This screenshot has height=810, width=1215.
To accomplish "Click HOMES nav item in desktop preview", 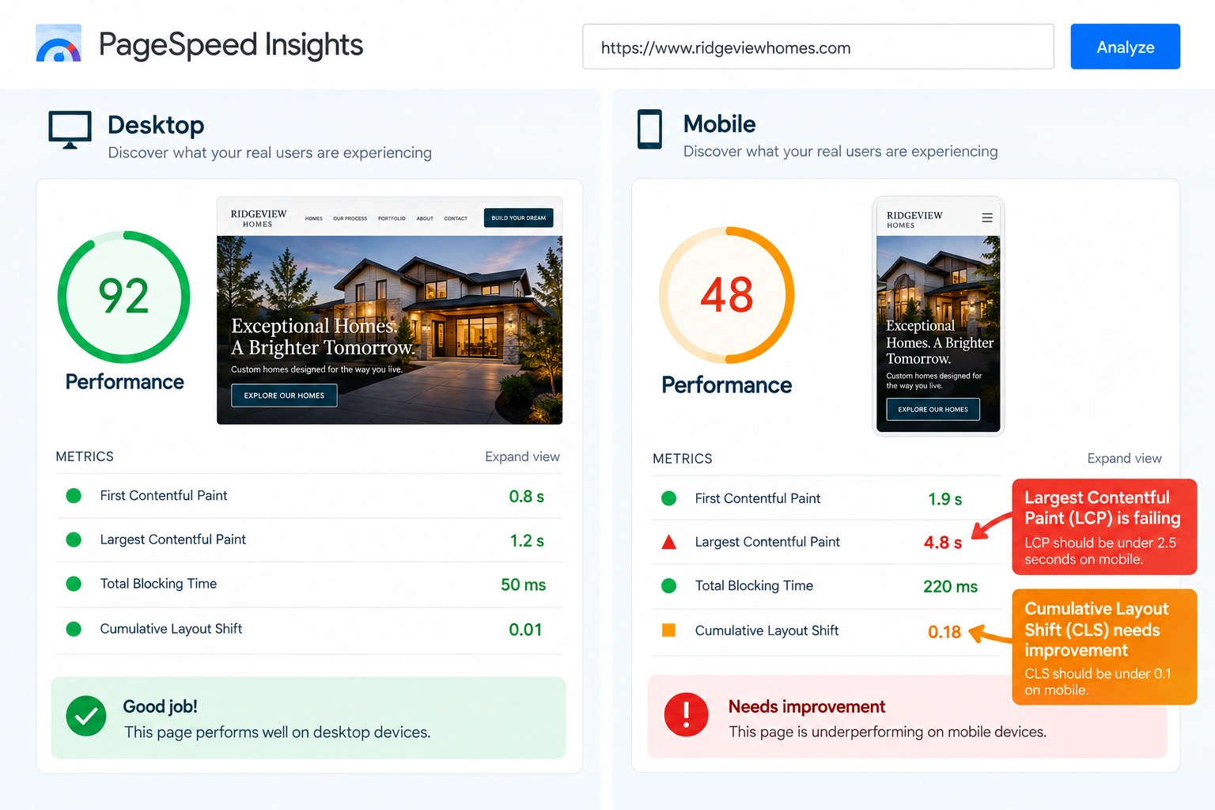I will point(314,218).
